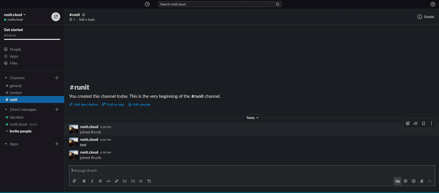Open the runit.cloud workspace menu
Viewport: 439px width, 193px height.
click(x=15, y=15)
